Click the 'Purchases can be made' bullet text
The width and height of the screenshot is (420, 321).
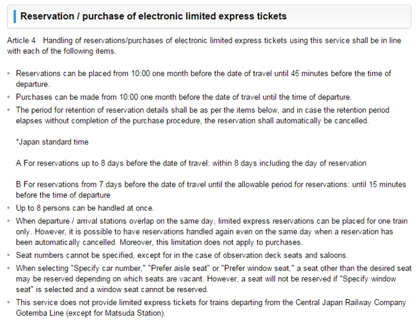pos(184,97)
